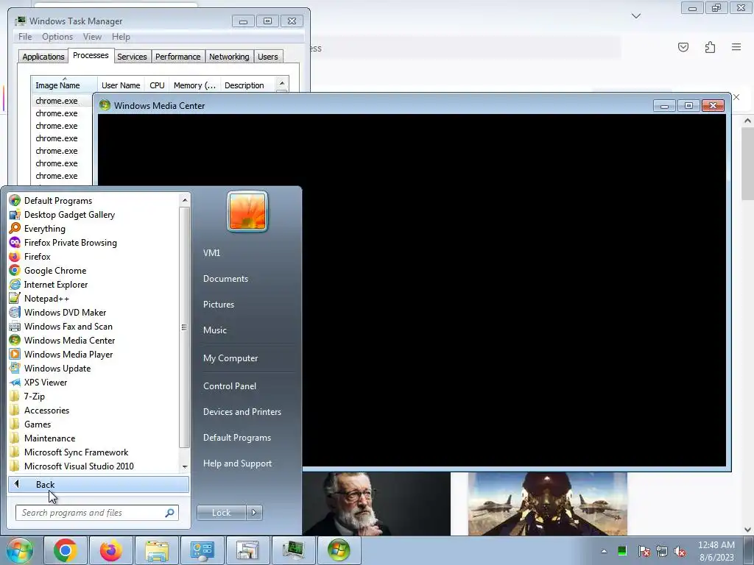Open Windows Explorer from the taskbar
This screenshot has width=754, height=565.
[157, 550]
